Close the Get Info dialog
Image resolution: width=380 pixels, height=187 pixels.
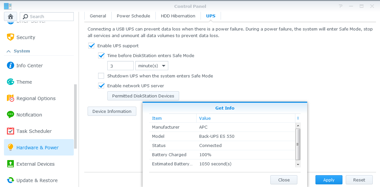[284, 180]
